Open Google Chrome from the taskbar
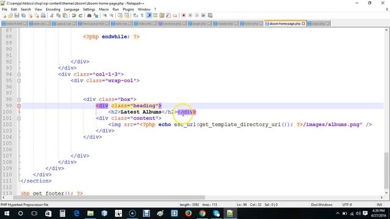390x219 pixels. [202, 214]
